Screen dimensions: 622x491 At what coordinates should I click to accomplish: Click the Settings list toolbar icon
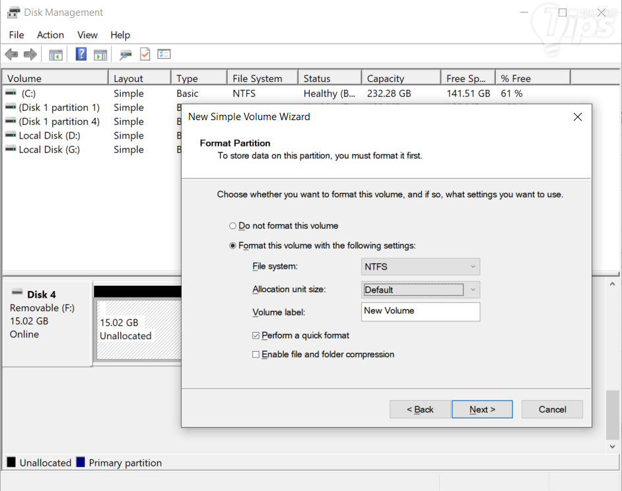(x=164, y=54)
